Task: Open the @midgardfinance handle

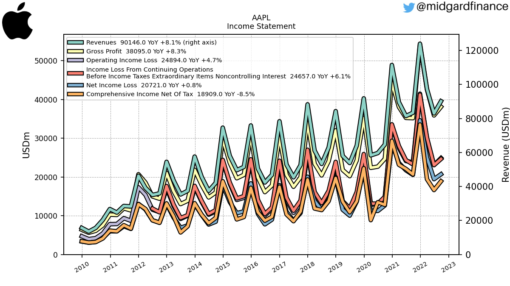Action: tap(462, 7)
